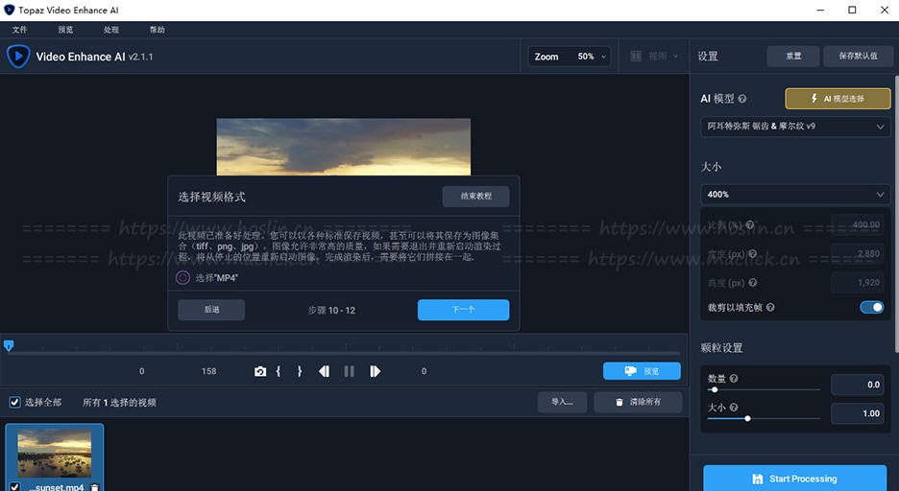Pause the video playback
This screenshot has height=491, width=899.
click(x=350, y=371)
